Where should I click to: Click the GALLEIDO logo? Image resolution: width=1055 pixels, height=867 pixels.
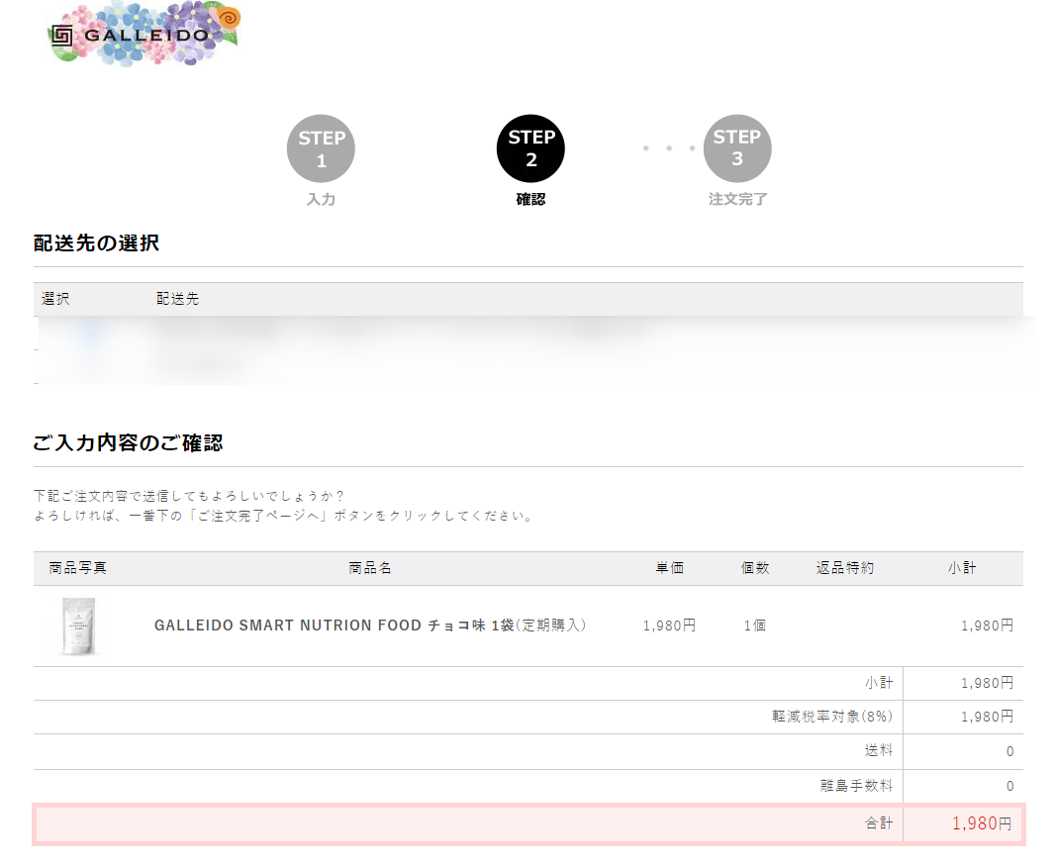click(x=144, y=34)
